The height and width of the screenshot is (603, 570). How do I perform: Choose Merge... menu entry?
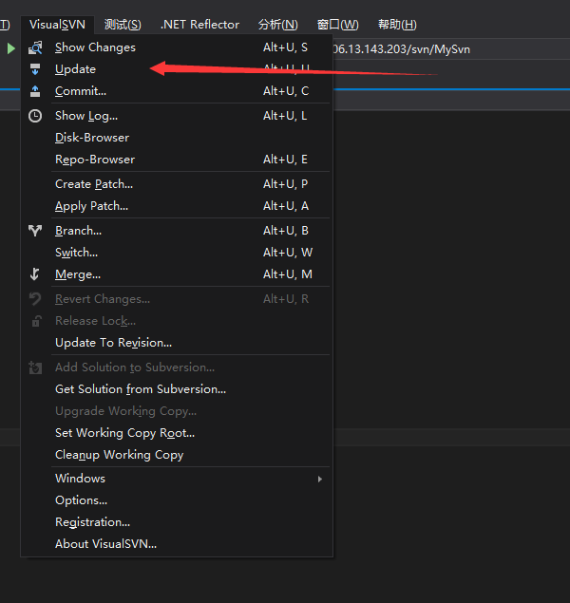click(x=177, y=274)
